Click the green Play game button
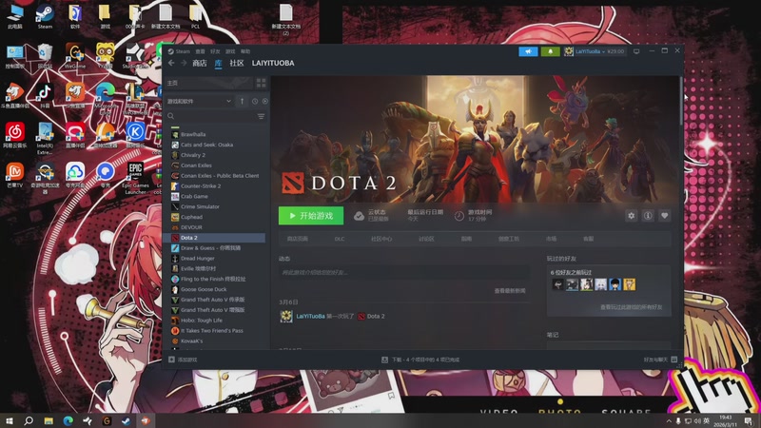This screenshot has width=761, height=428. click(311, 216)
